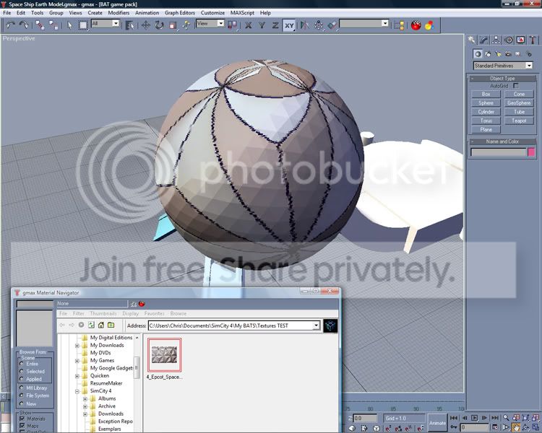This screenshot has width=542, height=433.
Task: Restrict transforms to the X axis
Action: click(x=248, y=25)
